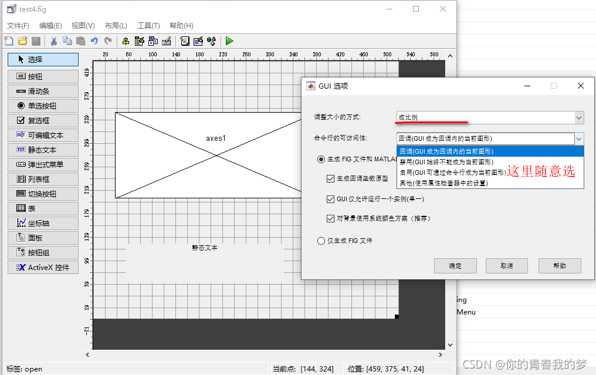Choose 禁用 option in dropdown list

(x=446, y=162)
